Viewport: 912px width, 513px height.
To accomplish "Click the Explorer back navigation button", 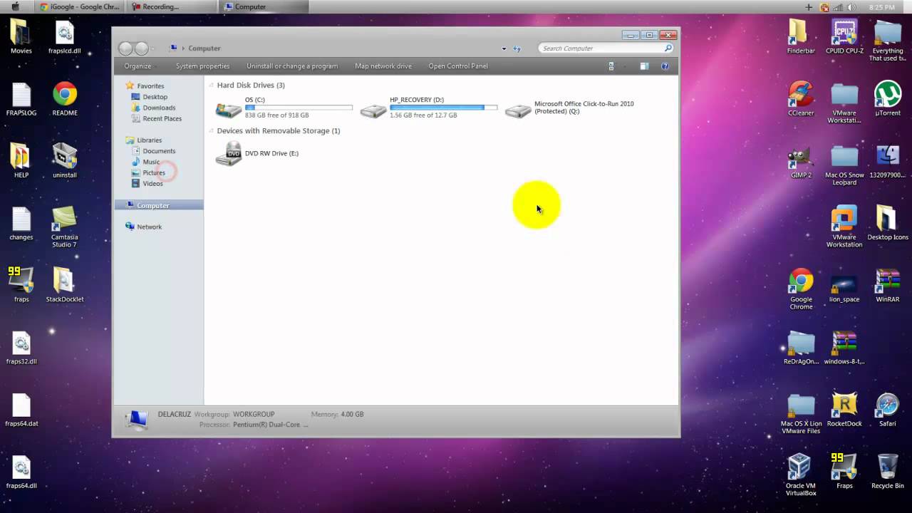I will click(x=126, y=48).
